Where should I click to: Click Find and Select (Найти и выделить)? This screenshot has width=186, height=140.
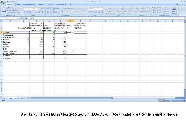point(174,10)
